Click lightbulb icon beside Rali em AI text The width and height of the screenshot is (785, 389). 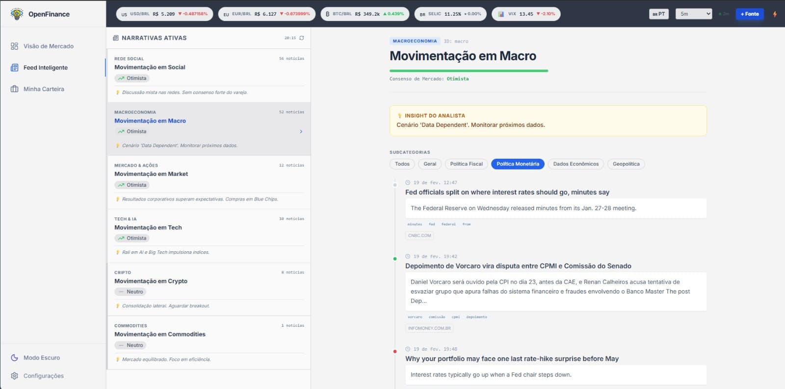point(117,253)
